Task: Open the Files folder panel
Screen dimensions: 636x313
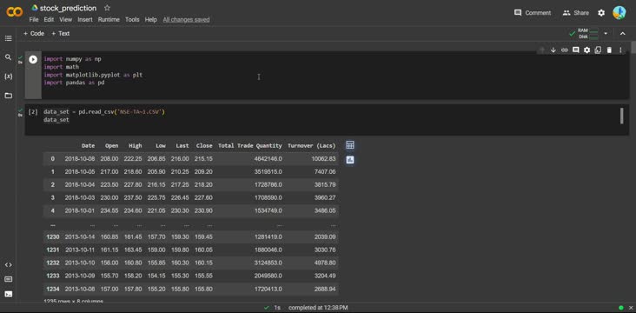Action: 8,96
